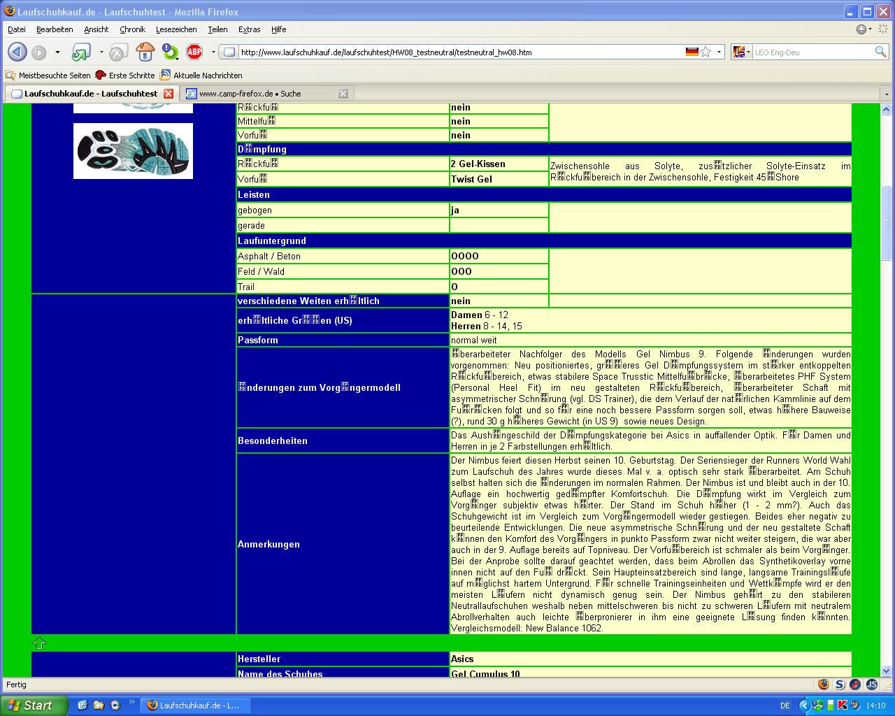895x716 pixels.
Task: Click the magnifying glass search icon
Action: coord(880,52)
